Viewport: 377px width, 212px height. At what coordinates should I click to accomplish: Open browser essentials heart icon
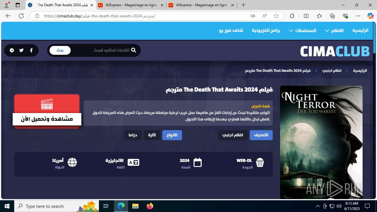(x=345, y=16)
